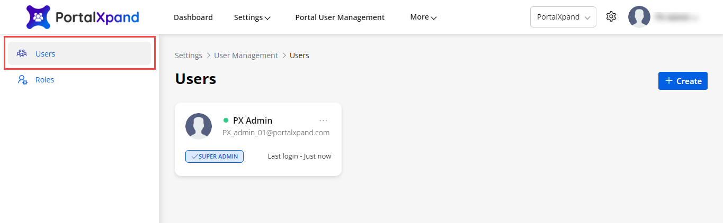Open the three-dot menu on PX Admin card

pos(323,120)
